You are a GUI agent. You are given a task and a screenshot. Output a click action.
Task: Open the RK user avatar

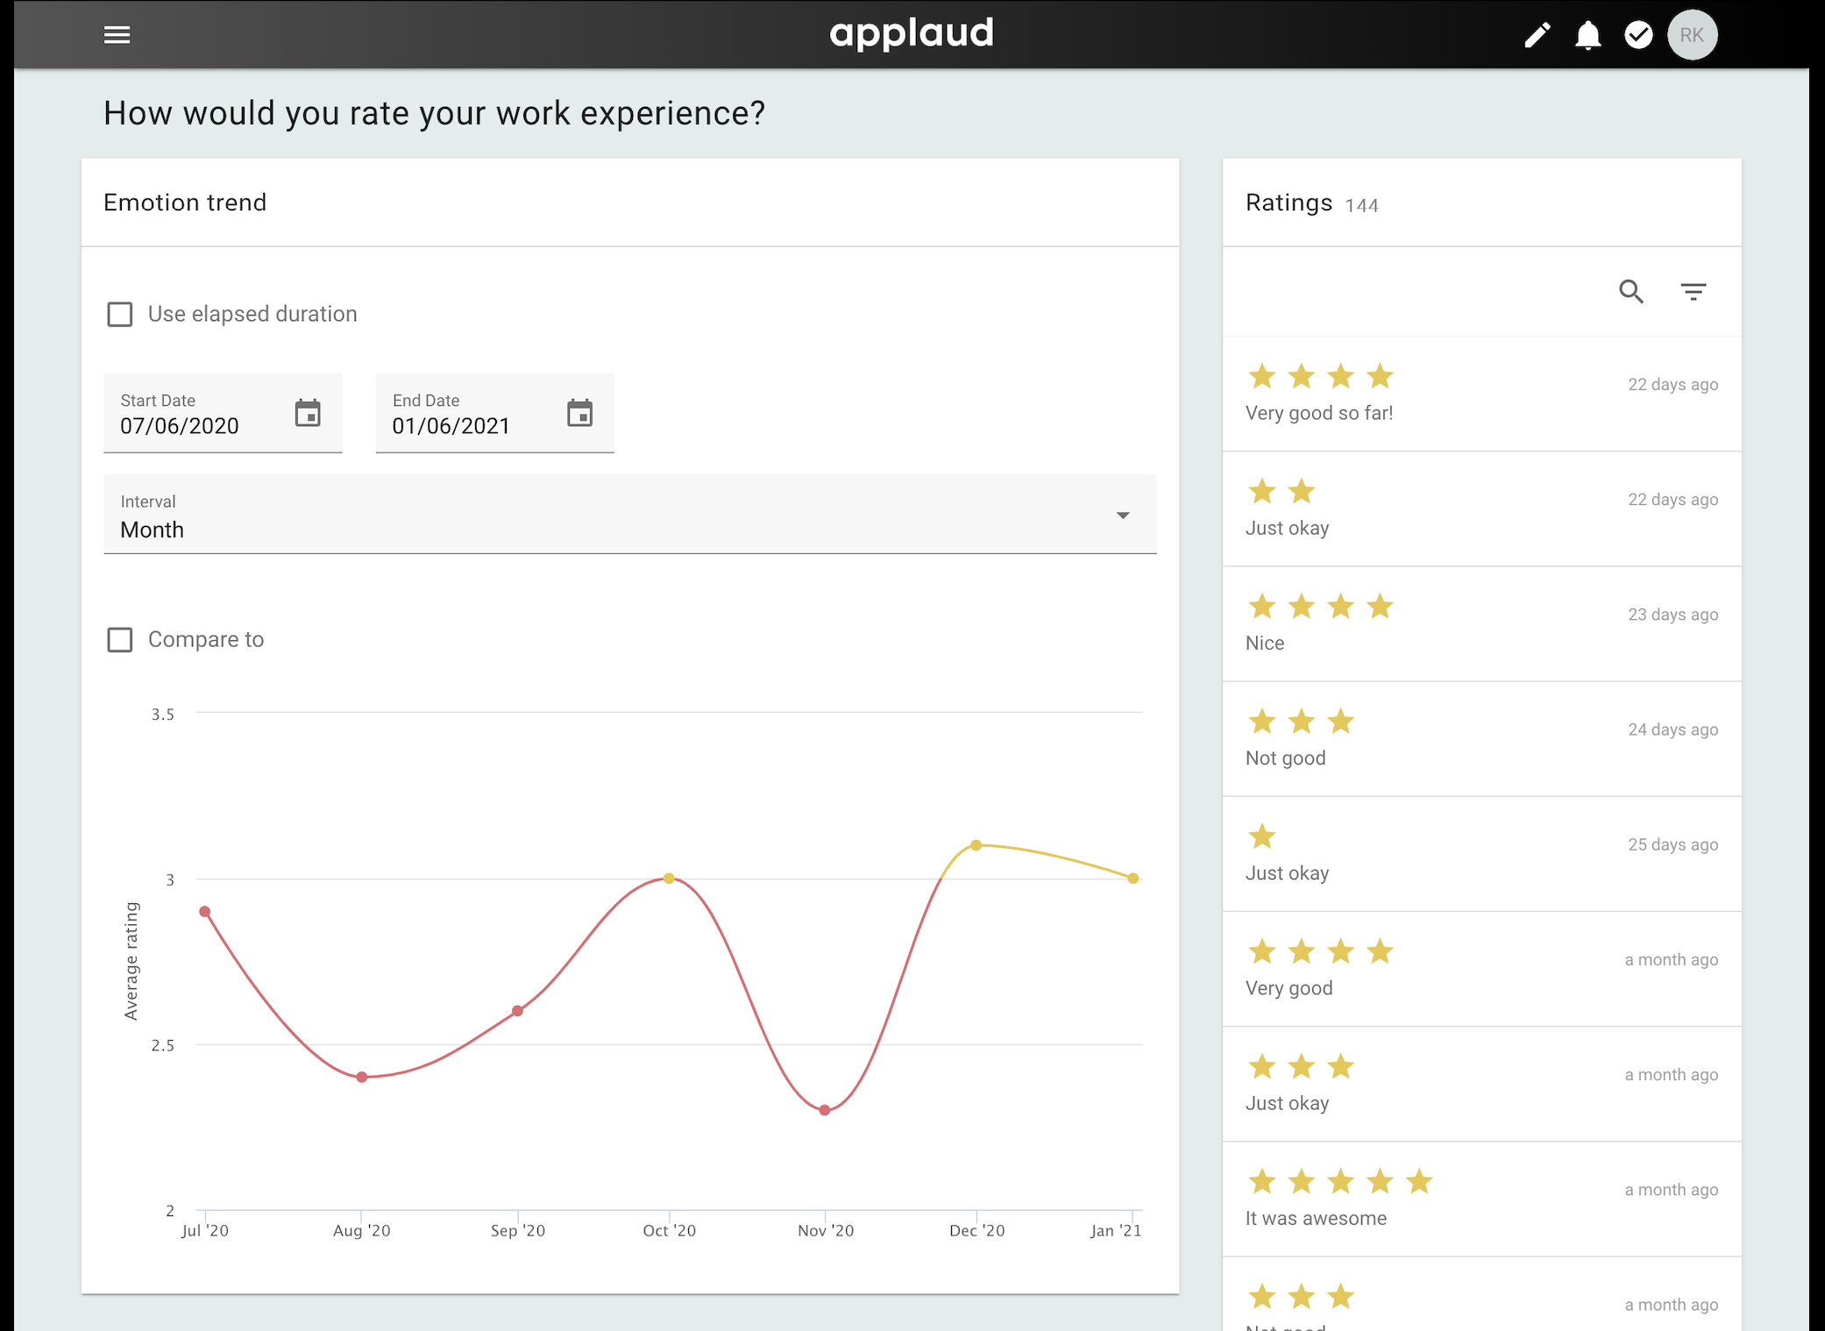click(x=1692, y=35)
